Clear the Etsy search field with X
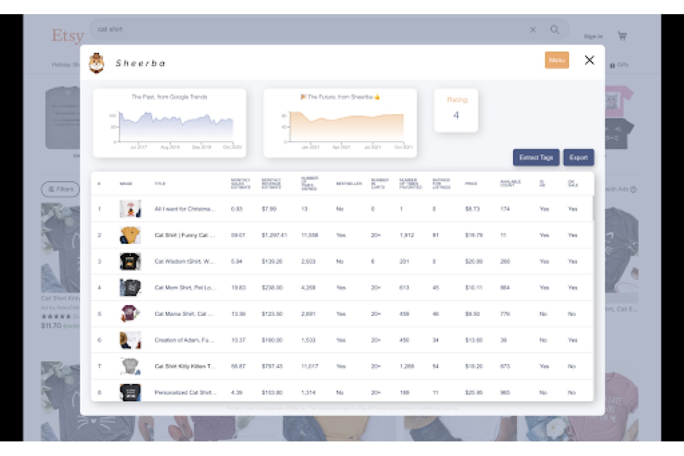The width and height of the screenshot is (684, 456). [x=533, y=30]
